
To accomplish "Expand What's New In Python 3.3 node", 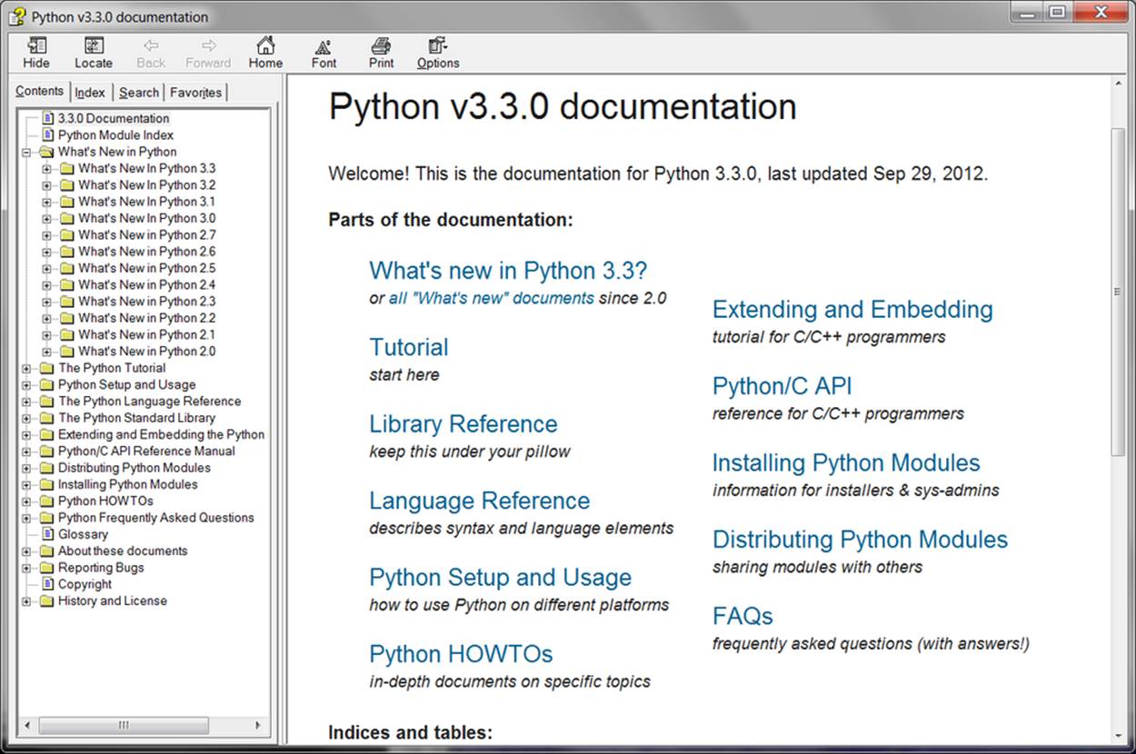I will pos(46,168).
